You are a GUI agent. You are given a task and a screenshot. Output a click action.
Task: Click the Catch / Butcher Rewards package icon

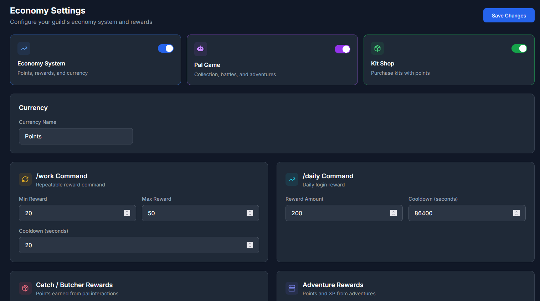(x=25, y=288)
